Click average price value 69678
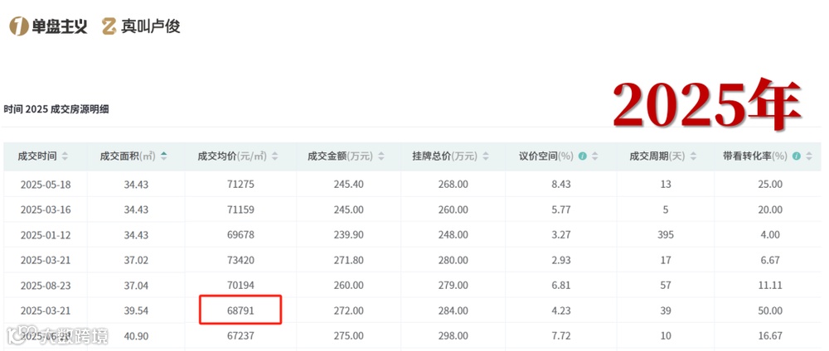This screenshot has height=351, width=829. [x=240, y=235]
